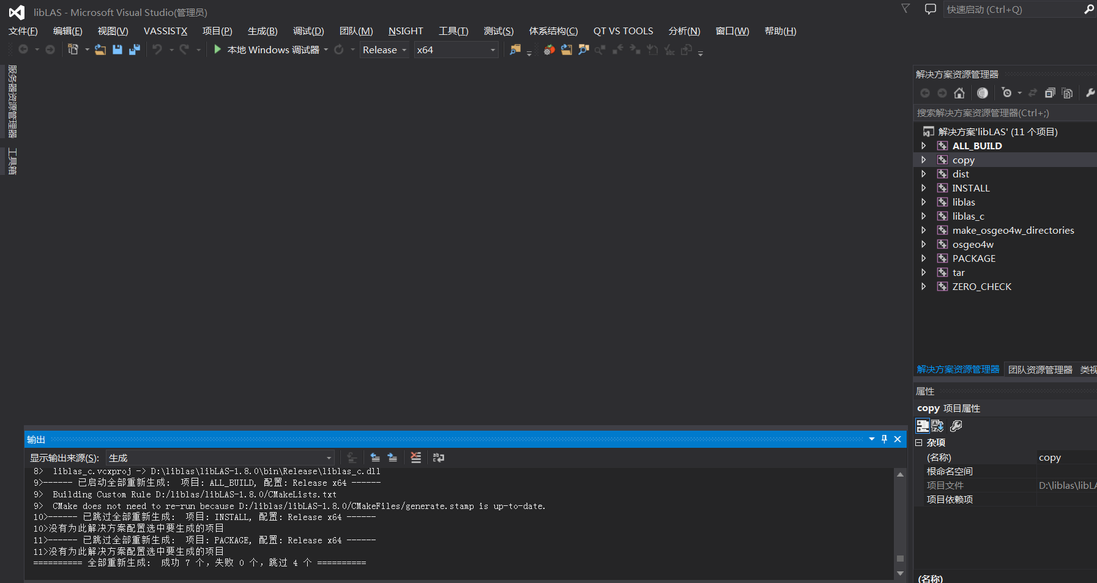1097x583 pixels.
Task: Click the Categorized view icon in Properties panel
Action: click(923, 426)
